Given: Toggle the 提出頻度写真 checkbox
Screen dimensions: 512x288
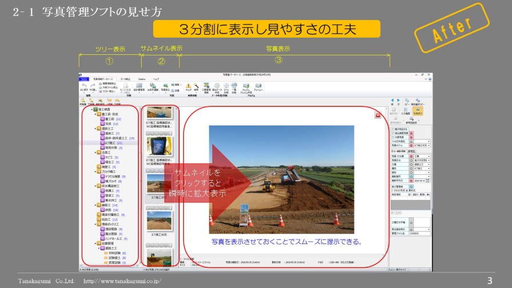Looking at the screenshot, I should pyautogui.click(x=393, y=132).
